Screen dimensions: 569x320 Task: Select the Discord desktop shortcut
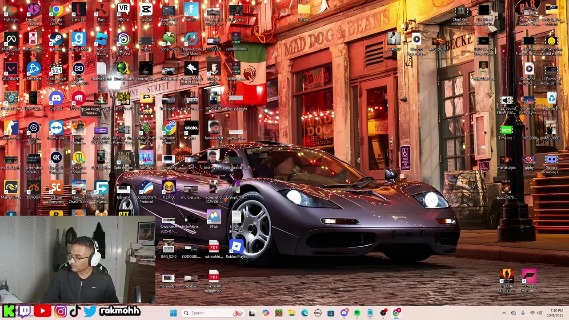(x=56, y=101)
